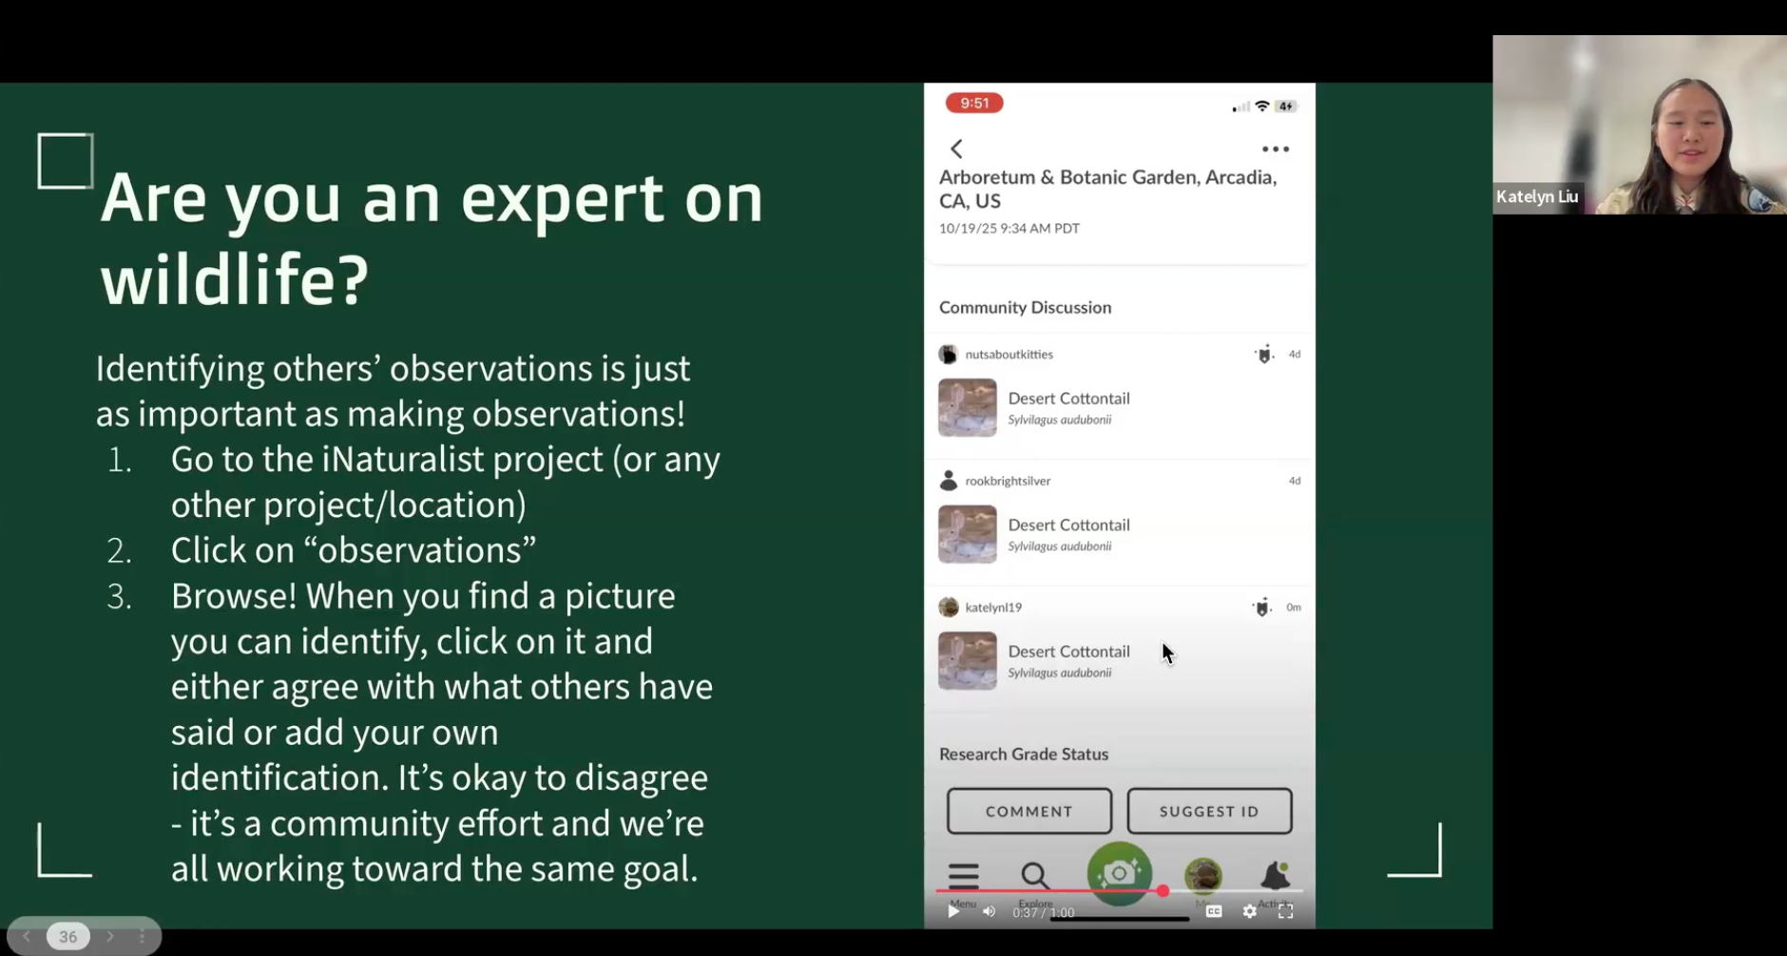Play the embedded video
1787x956 pixels.
[952, 911]
